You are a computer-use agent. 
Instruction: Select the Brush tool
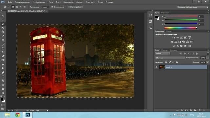[3, 44]
